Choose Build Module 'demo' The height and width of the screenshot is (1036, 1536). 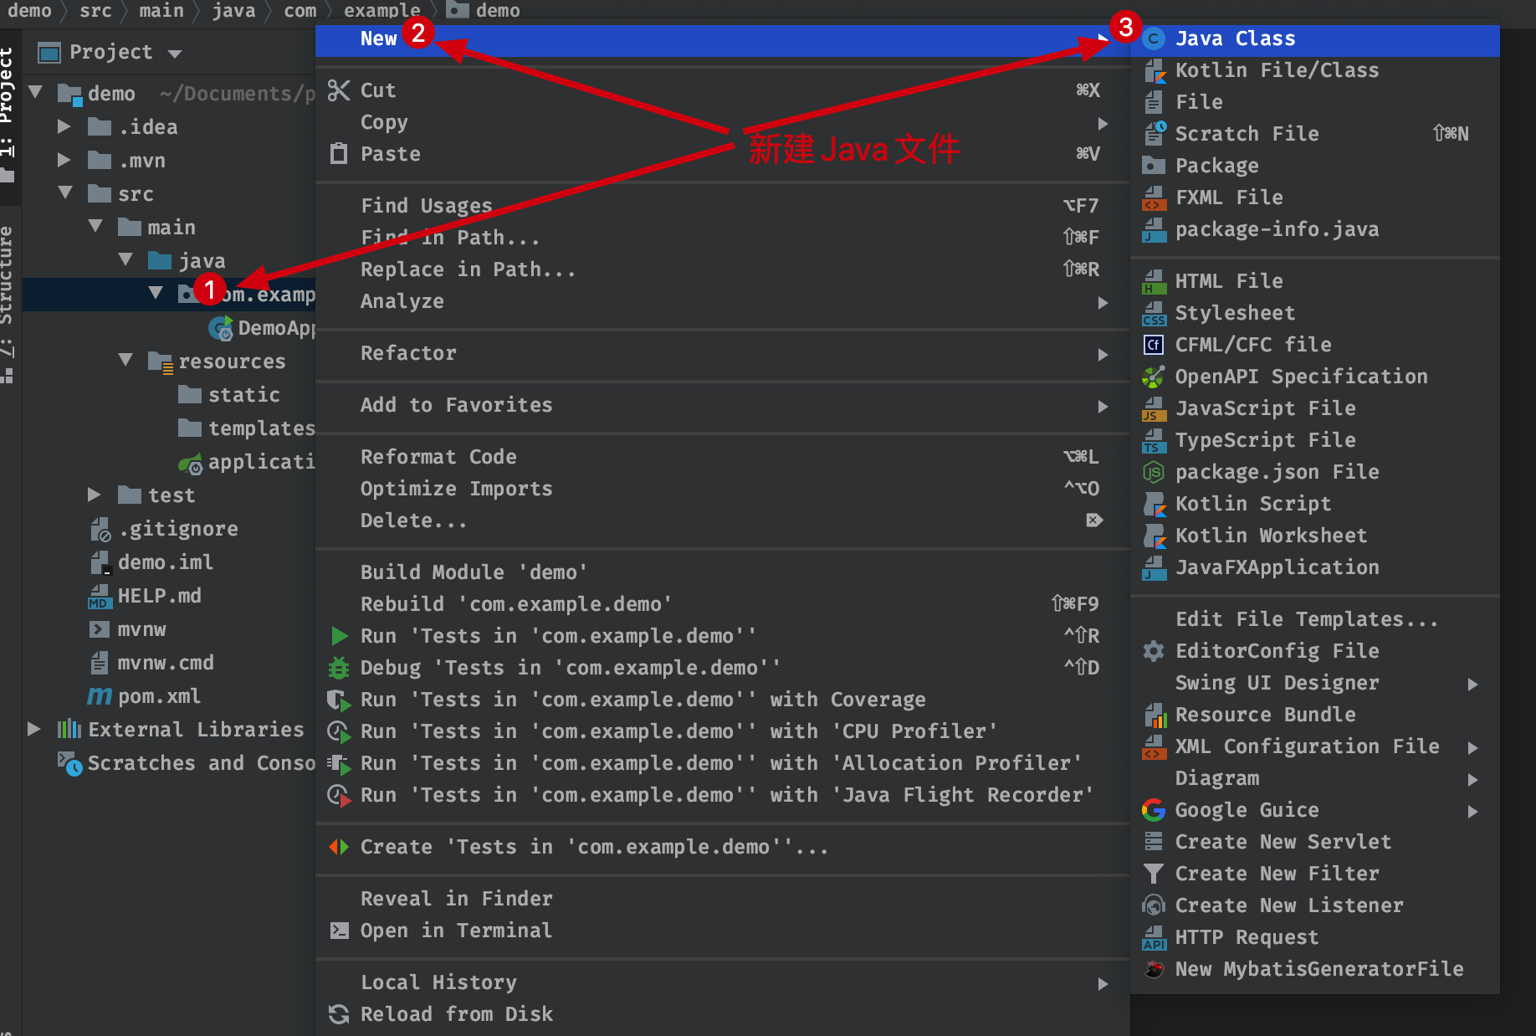coord(723,572)
